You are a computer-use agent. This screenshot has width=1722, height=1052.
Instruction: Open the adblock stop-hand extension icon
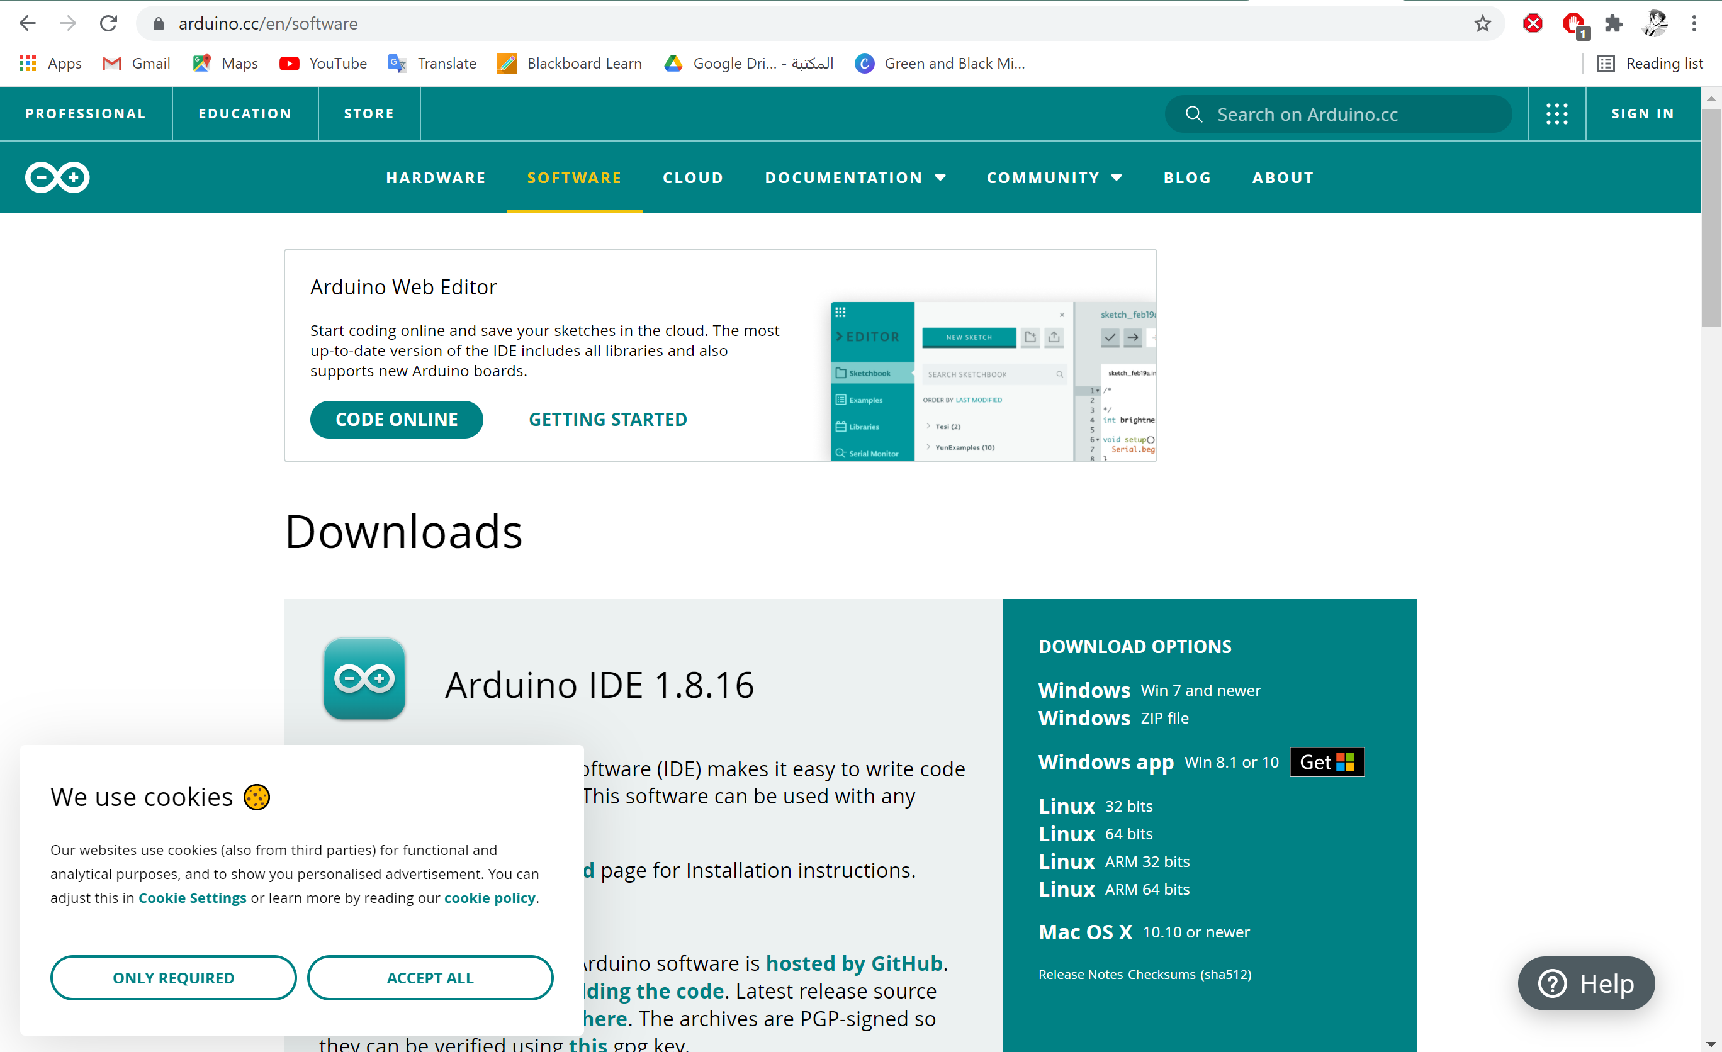(x=1574, y=25)
